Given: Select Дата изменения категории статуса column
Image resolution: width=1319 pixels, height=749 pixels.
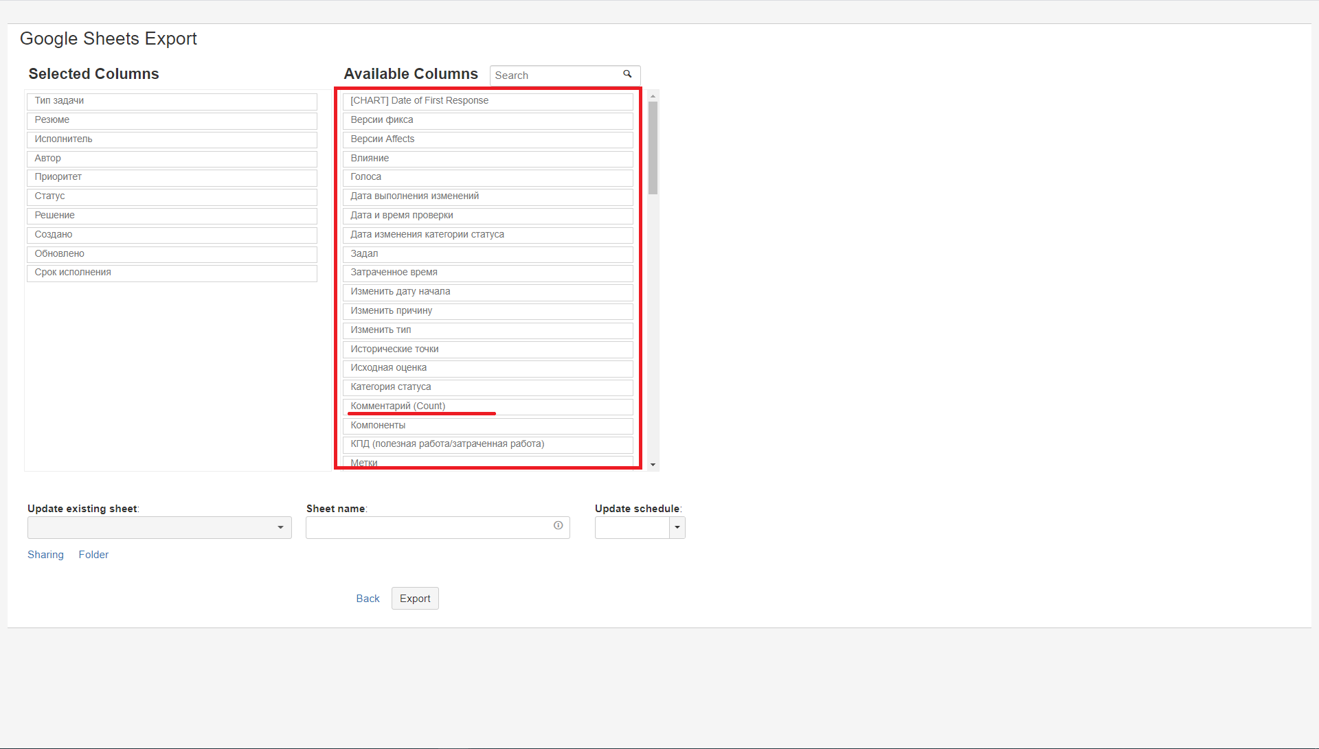Looking at the screenshot, I should [x=488, y=235].
